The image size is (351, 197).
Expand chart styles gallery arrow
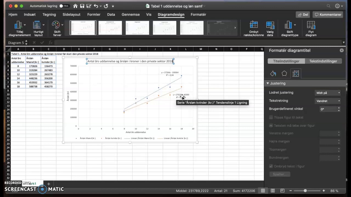point(235,28)
